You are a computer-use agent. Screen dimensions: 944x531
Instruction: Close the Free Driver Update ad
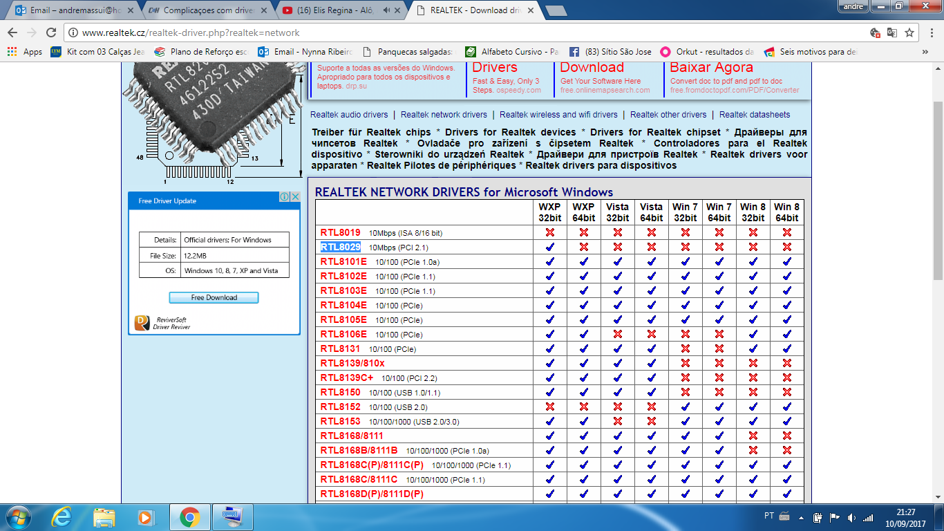[x=295, y=197]
